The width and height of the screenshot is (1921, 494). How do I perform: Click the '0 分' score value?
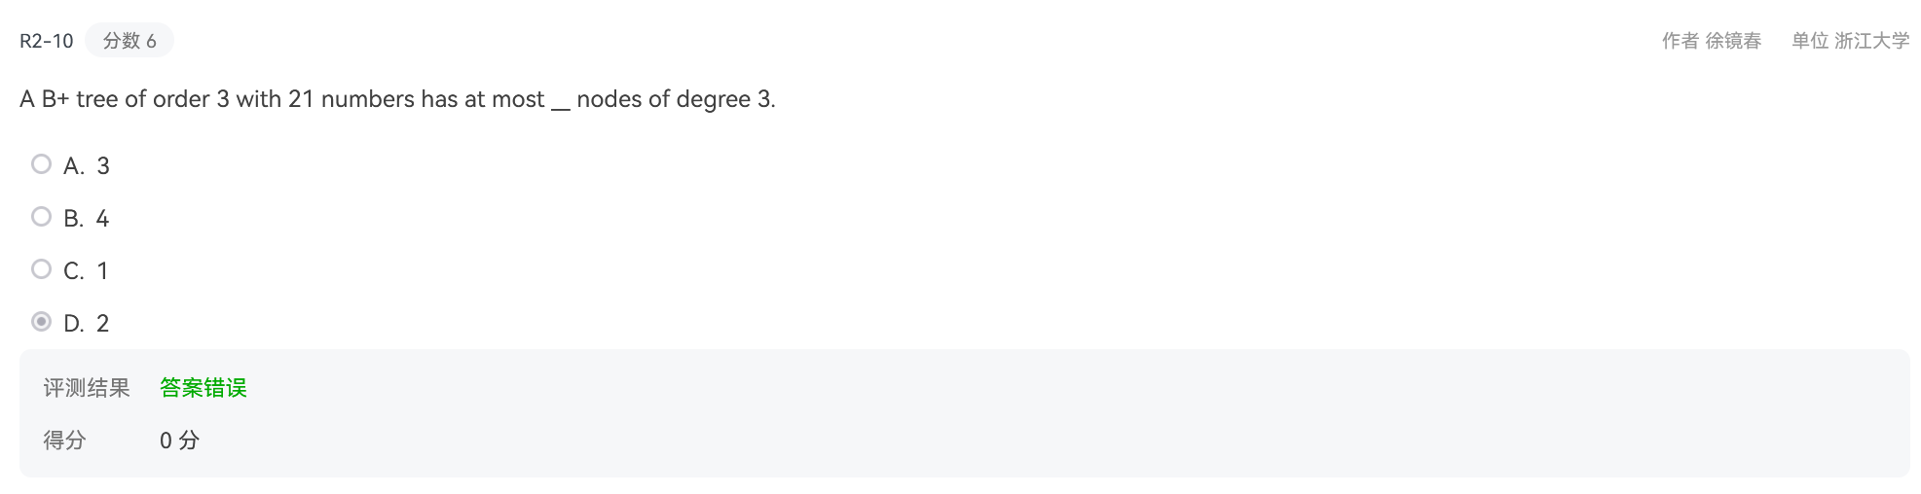coord(180,441)
